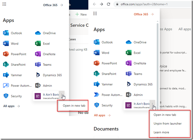
Task: Launch PowerPoint in the left app launcher
Action: click(14, 54)
